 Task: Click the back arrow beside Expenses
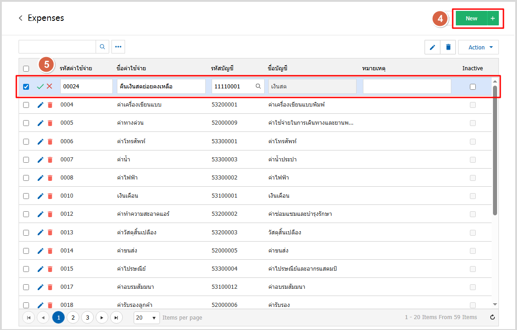click(20, 18)
